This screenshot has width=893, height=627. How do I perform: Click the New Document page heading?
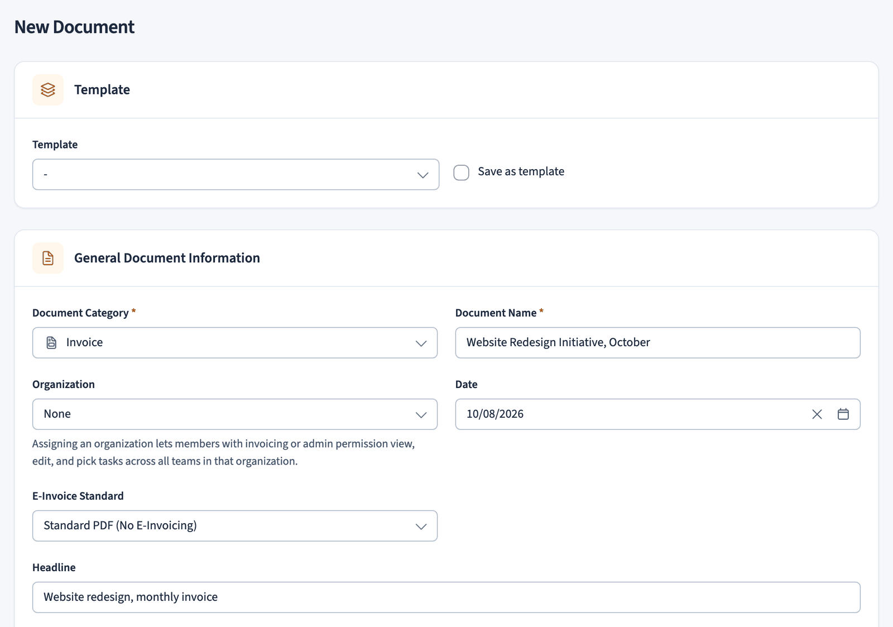pyautogui.click(x=74, y=27)
